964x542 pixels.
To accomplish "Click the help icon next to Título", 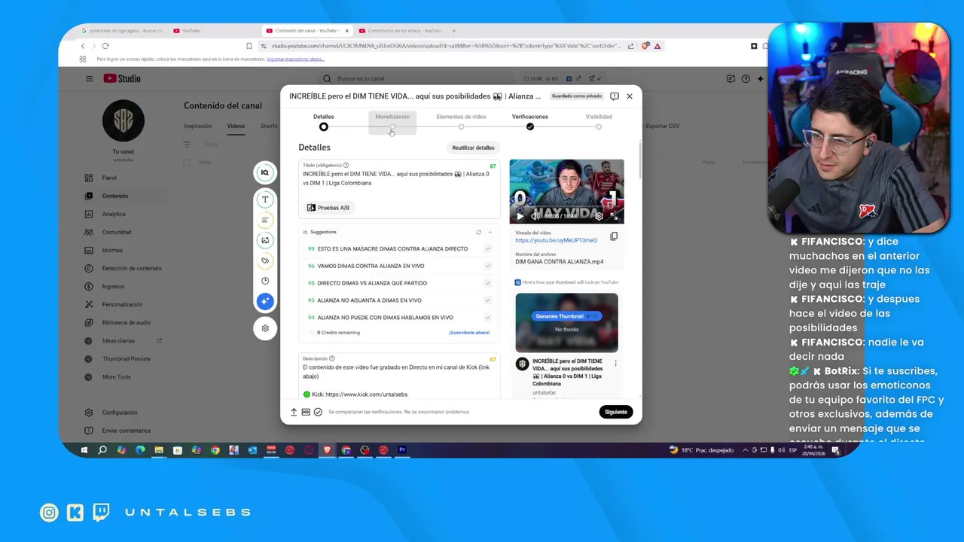I will pyautogui.click(x=346, y=165).
